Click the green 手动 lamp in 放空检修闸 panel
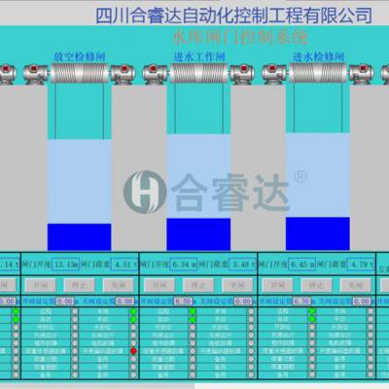Image resolution: width=389 pixels, height=389 pixels. pos(133,319)
